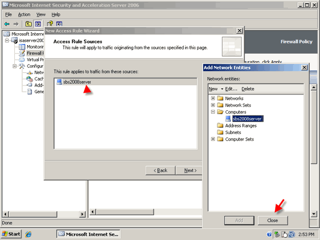Viewport: 320px width, 240px height.
Task: Click the up-one-level folder toolbar icon
Action: (28, 24)
